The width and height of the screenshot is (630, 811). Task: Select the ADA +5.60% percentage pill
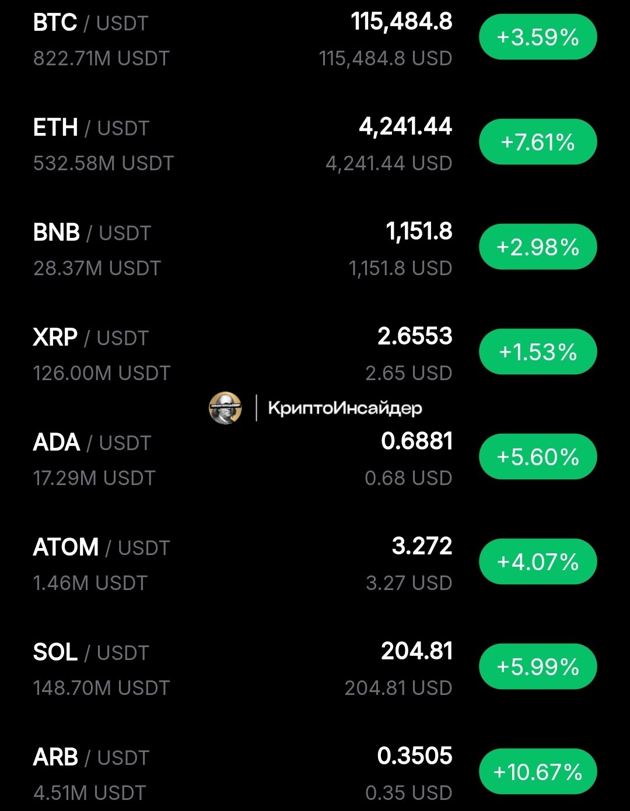(538, 457)
